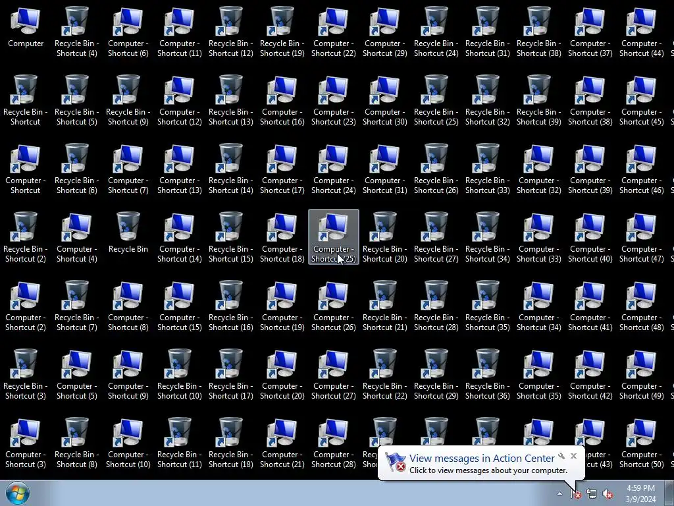
Task: Click Recycle Bin - Shortcut (29) icon
Action: click(436, 374)
